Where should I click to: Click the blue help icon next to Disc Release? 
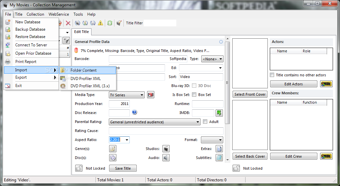134,112
